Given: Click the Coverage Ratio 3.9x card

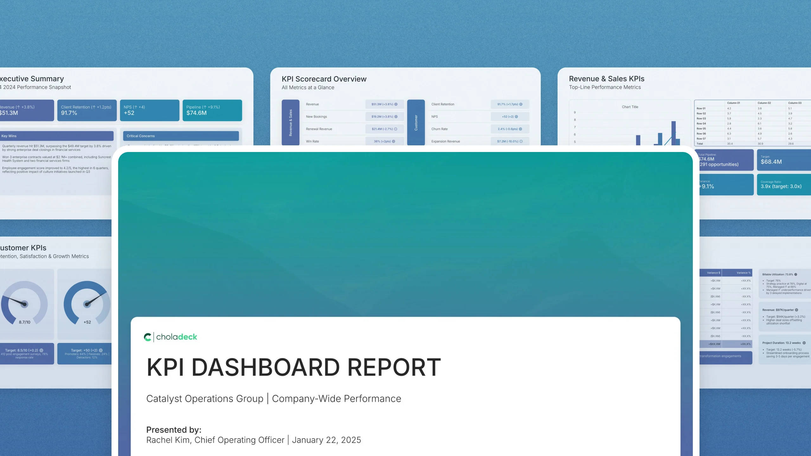Looking at the screenshot, I should tap(784, 185).
